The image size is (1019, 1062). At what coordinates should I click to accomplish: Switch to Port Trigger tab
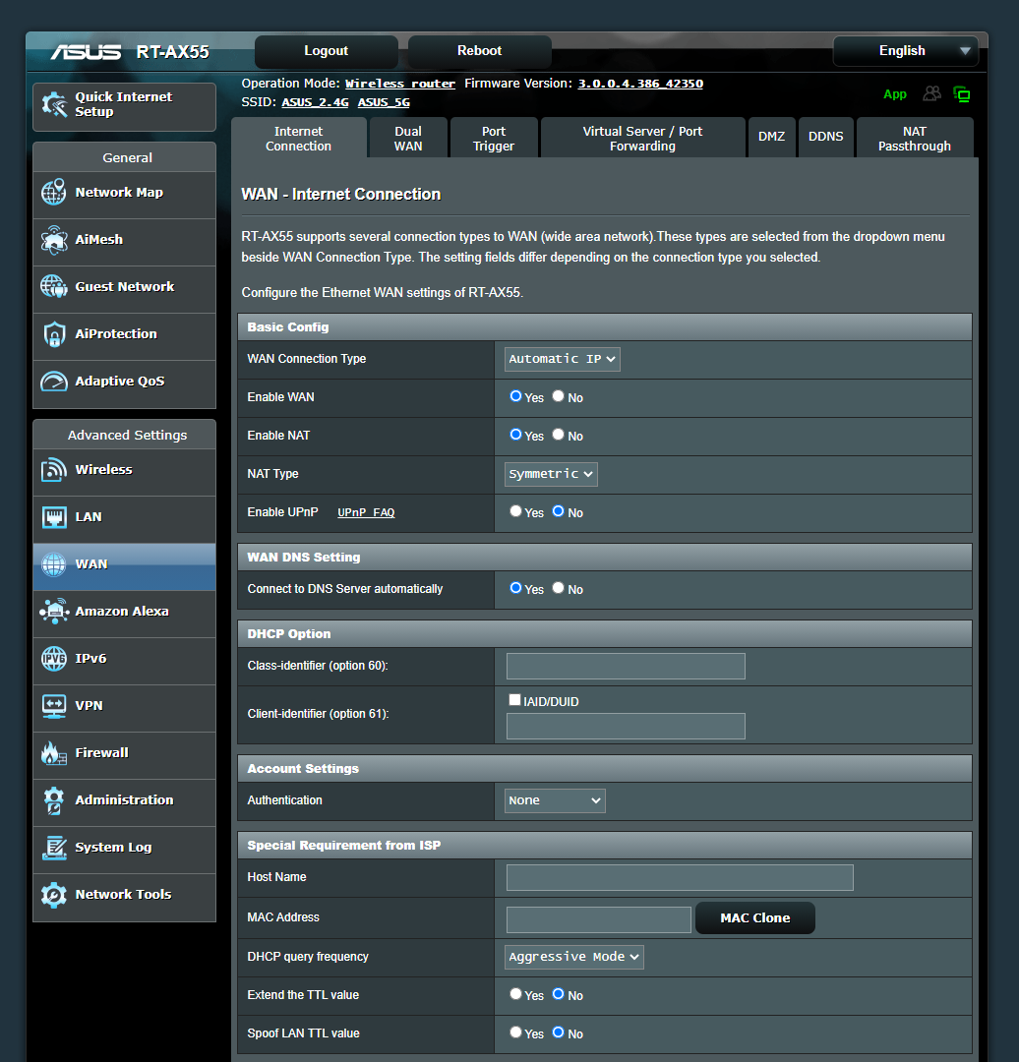pos(494,139)
